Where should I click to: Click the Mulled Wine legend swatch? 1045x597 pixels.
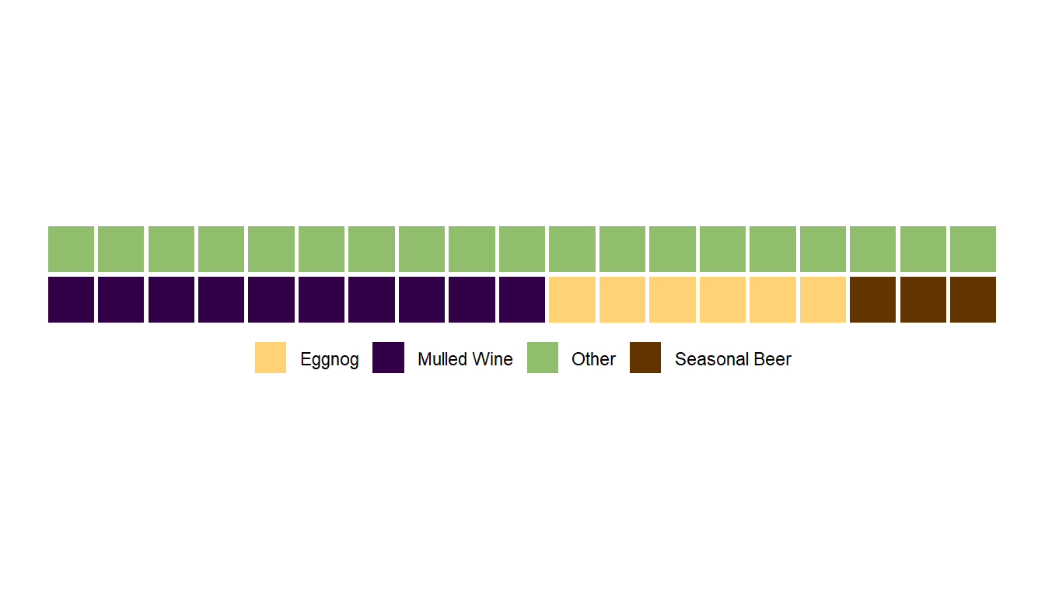pos(388,358)
